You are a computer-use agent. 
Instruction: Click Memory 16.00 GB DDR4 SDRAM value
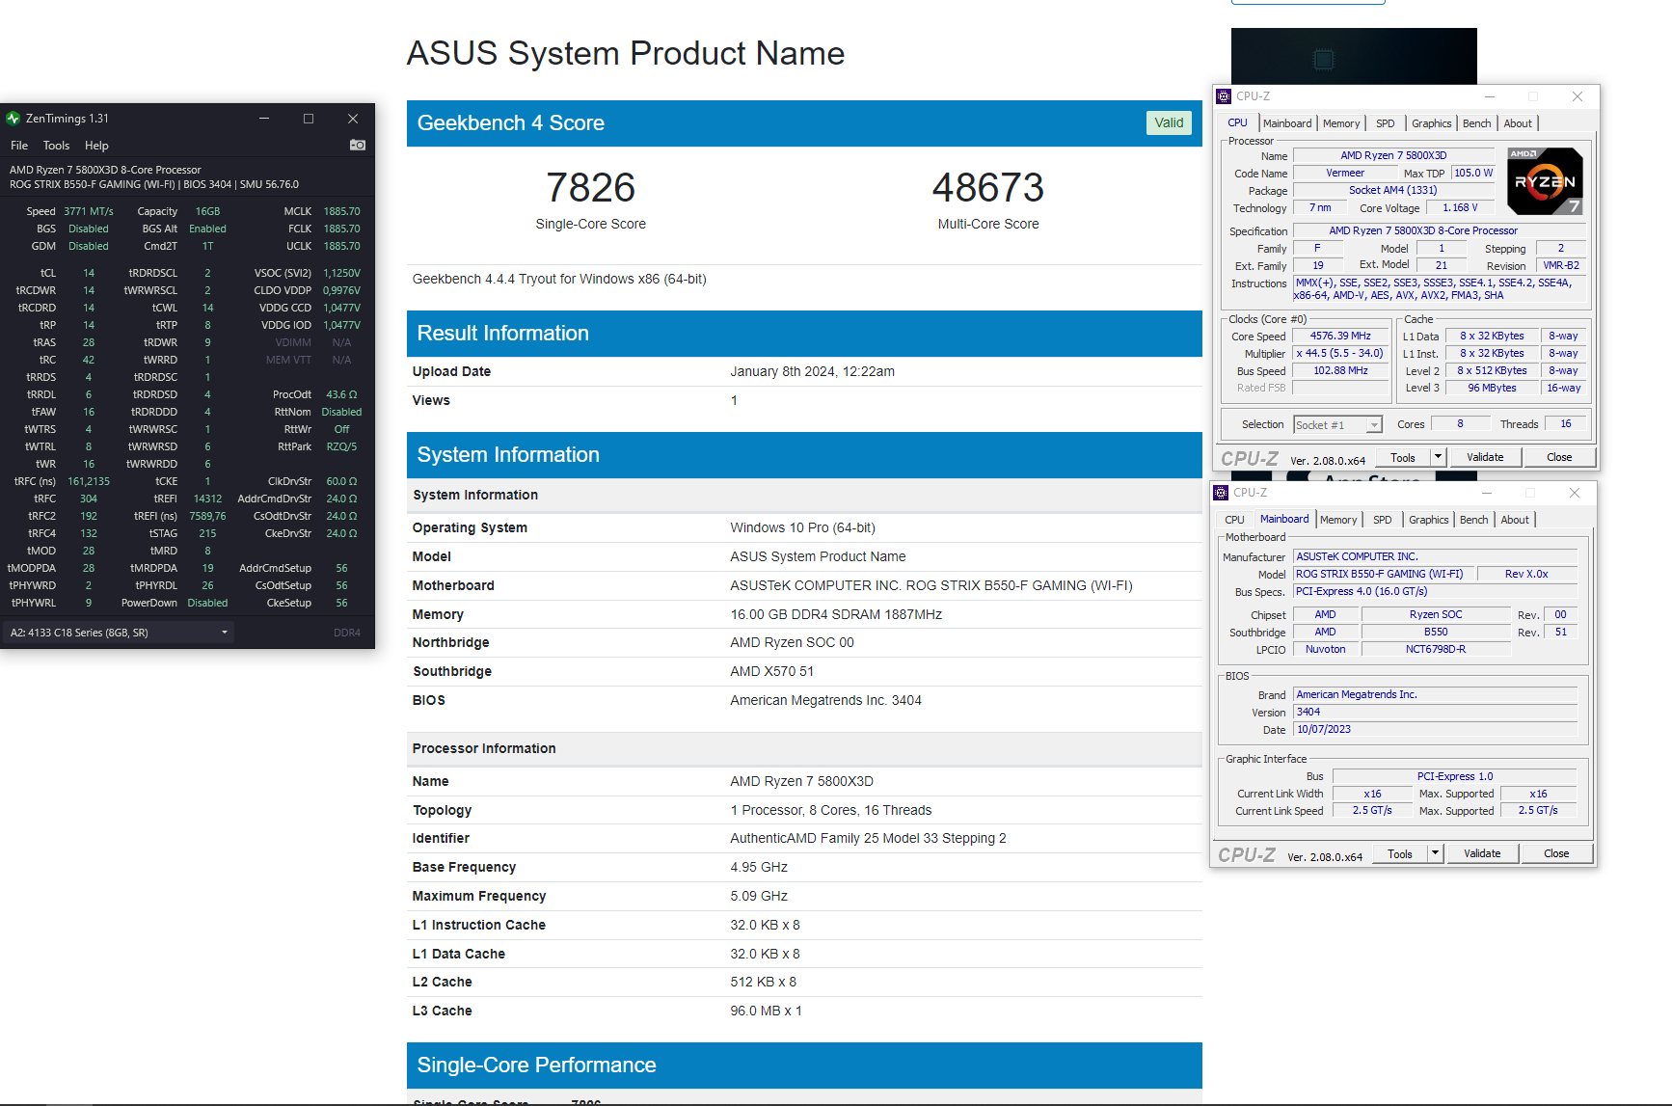tap(836, 614)
